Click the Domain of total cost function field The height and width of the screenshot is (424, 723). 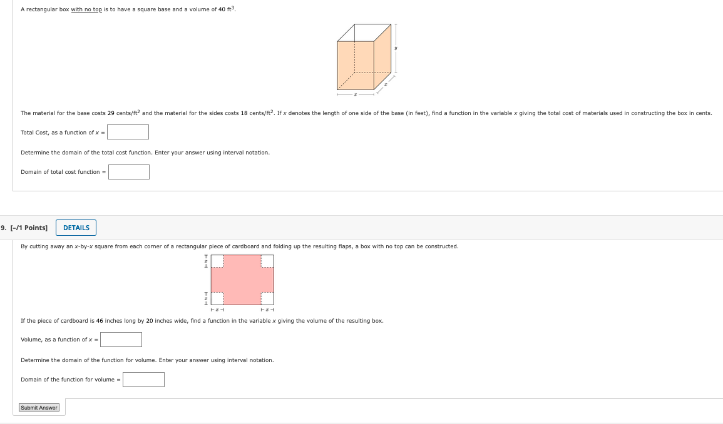coord(128,172)
